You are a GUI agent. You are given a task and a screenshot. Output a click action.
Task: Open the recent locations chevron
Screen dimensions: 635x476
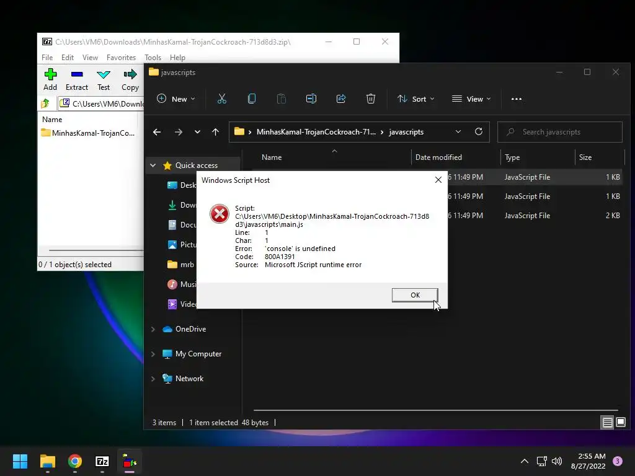pyautogui.click(x=197, y=132)
